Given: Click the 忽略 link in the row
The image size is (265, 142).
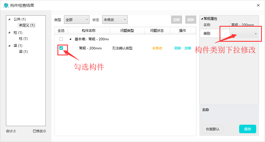Looking at the screenshot, I should [188, 48].
